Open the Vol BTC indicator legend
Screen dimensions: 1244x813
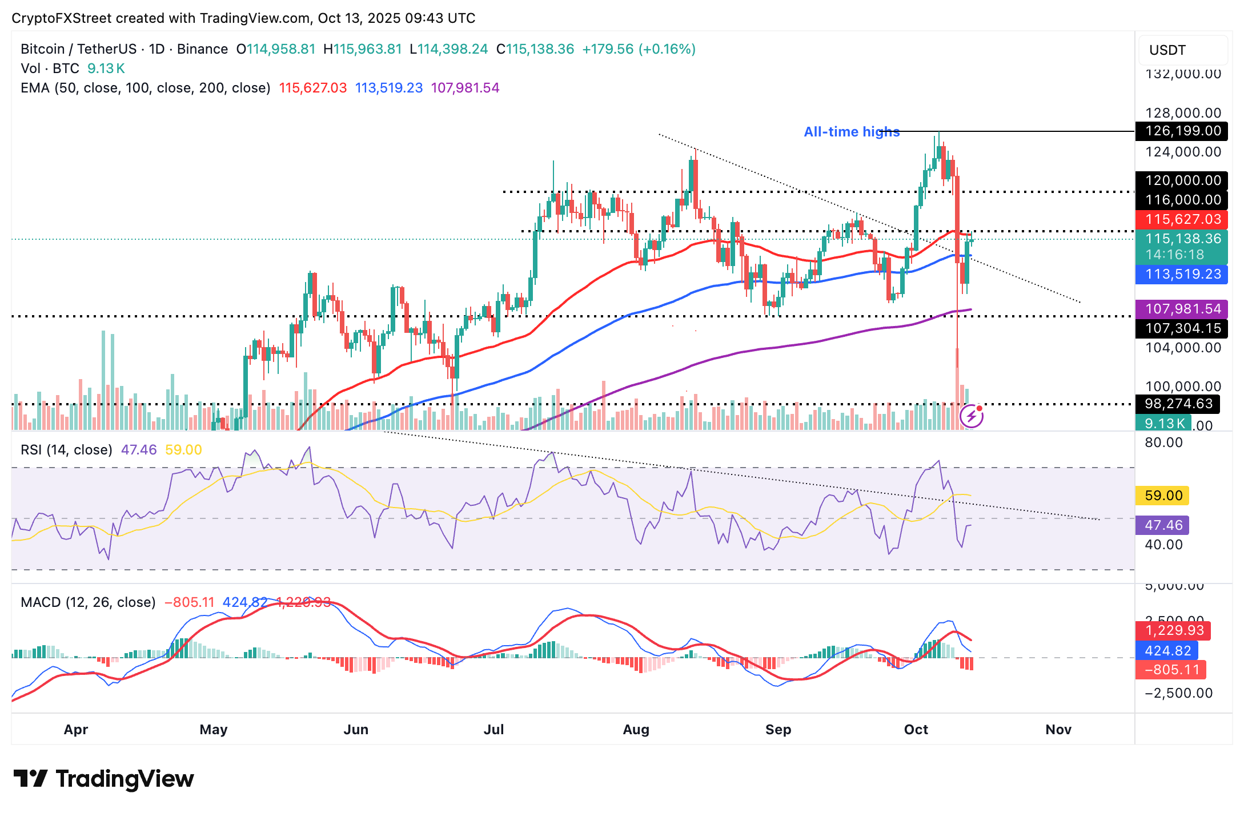[x=50, y=69]
